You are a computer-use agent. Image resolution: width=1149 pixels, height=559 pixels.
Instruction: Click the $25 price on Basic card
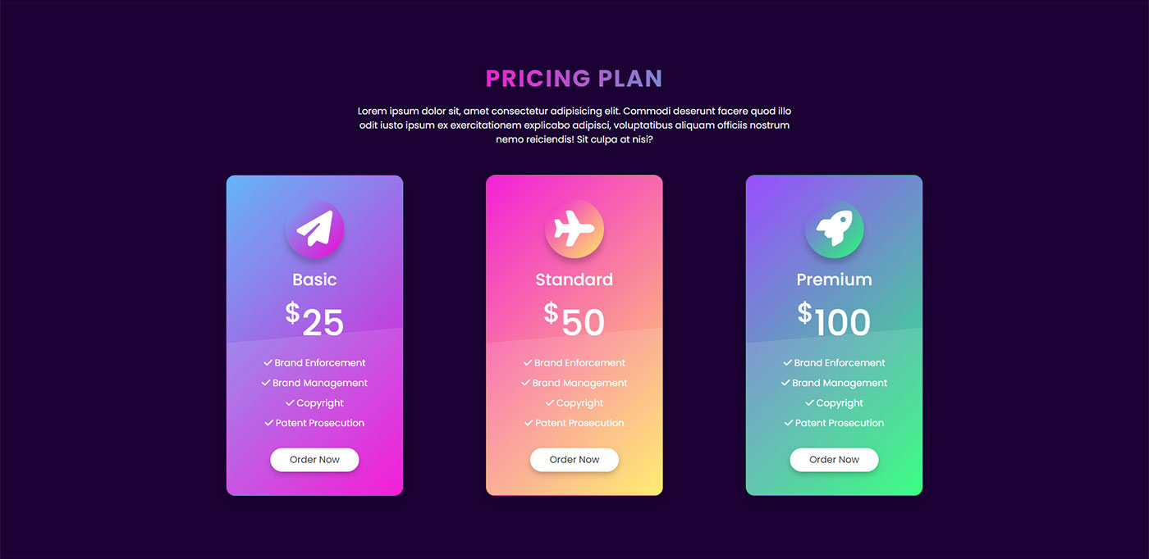coord(314,320)
